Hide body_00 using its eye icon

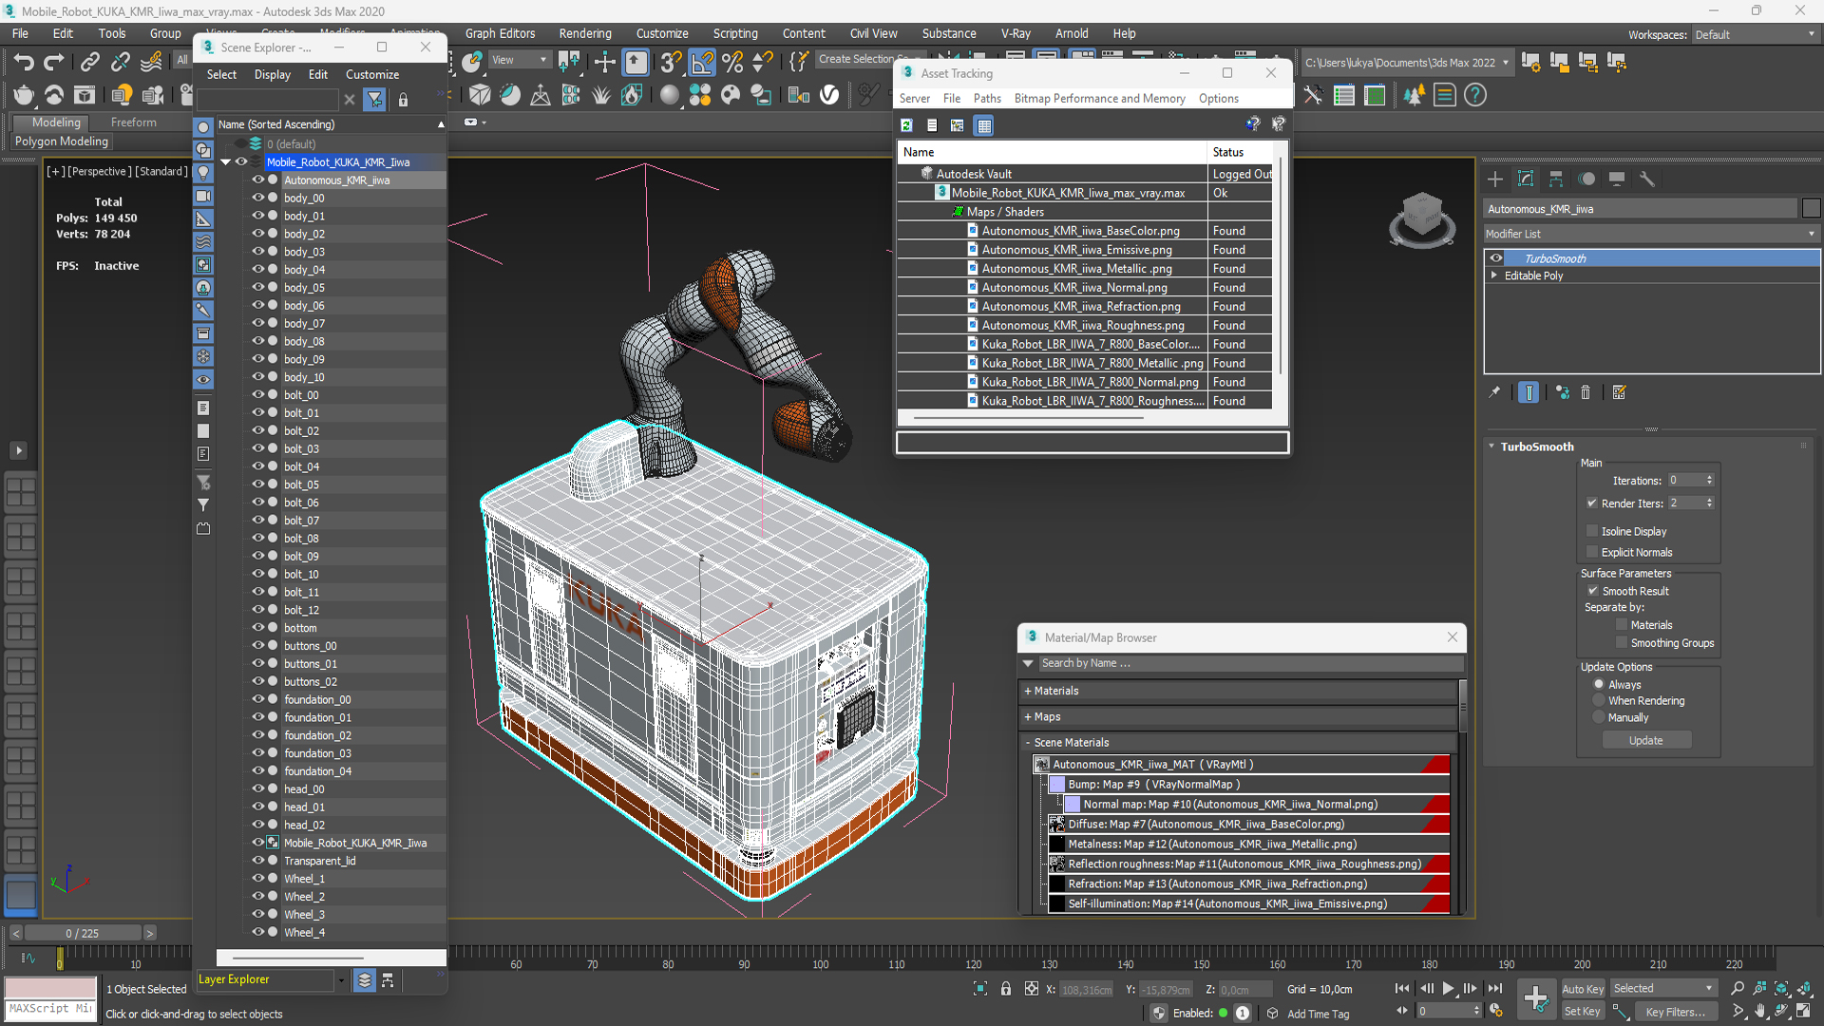click(257, 198)
